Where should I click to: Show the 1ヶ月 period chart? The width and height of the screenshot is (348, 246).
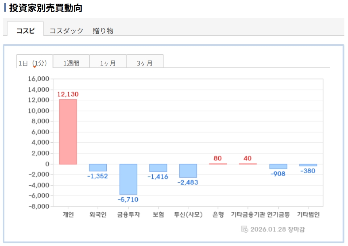coord(108,63)
